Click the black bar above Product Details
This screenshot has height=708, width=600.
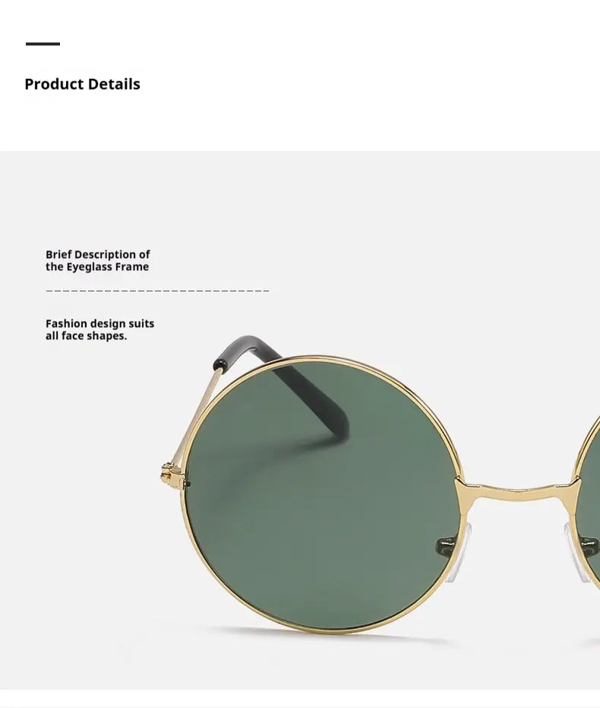43,44
